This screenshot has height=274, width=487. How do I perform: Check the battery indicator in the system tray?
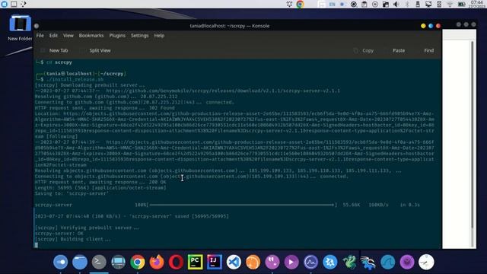point(461,4)
